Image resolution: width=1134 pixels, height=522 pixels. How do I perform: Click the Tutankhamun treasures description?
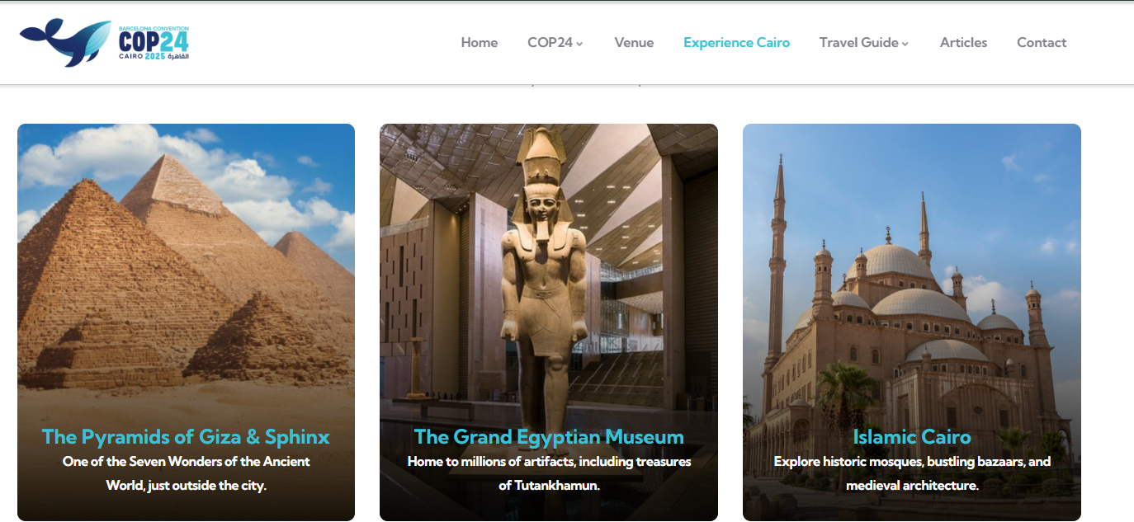549,473
